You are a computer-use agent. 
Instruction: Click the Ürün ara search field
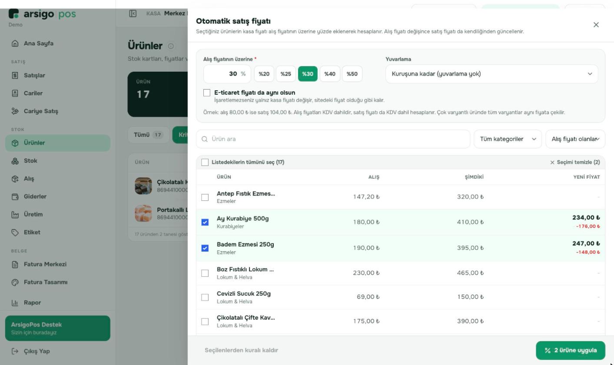[333, 139]
